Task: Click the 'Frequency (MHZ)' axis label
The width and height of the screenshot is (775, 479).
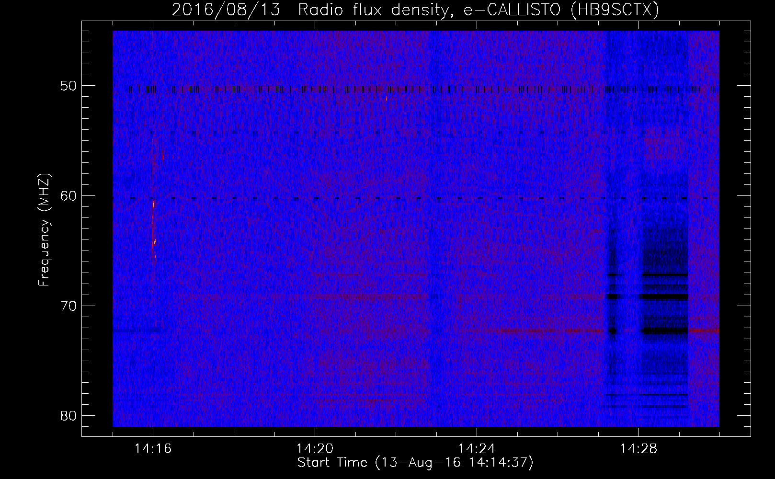Action: tap(44, 230)
